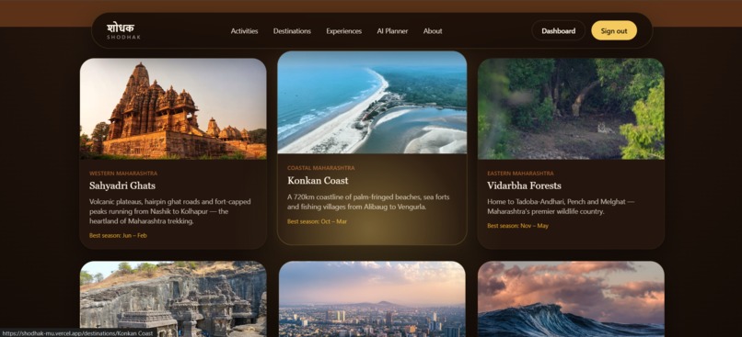
Task: Click the Vidarbha description about Tadoba-Andhari
Action: pos(561,207)
